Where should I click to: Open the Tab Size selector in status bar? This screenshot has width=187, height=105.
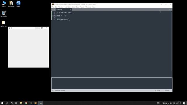[x=157, y=91]
